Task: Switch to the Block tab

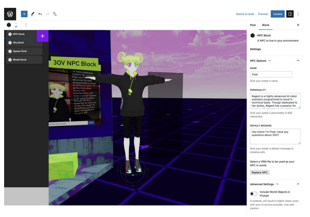Action: point(266,25)
